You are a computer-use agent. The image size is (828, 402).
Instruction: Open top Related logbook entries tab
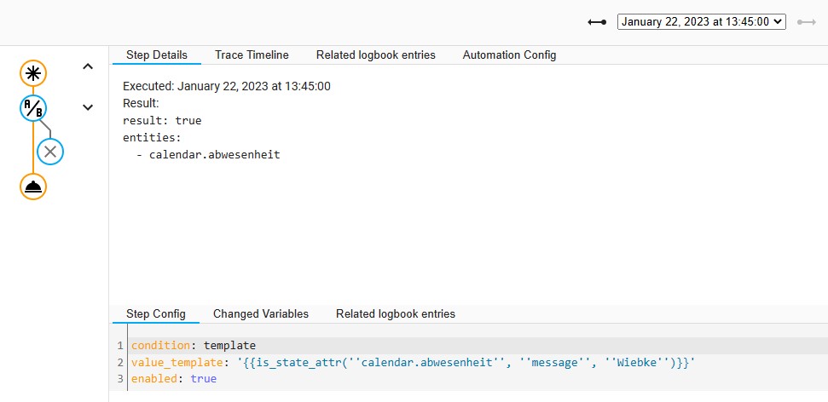click(x=375, y=55)
